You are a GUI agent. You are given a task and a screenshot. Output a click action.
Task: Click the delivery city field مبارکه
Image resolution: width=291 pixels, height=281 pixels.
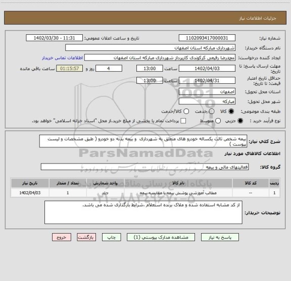click(207, 101)
